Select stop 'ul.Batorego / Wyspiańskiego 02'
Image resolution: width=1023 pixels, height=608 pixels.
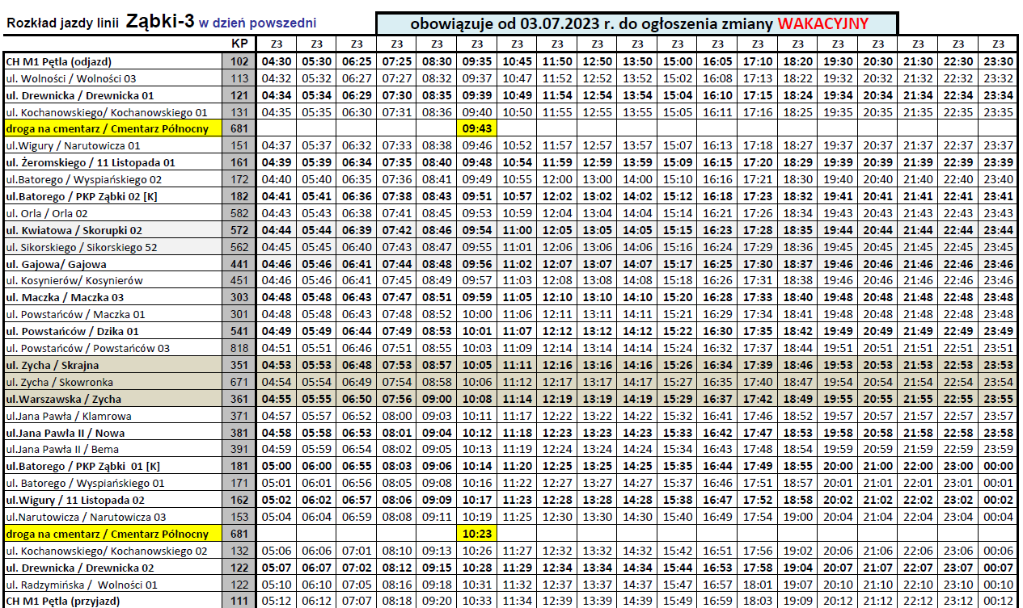point(84,179)
